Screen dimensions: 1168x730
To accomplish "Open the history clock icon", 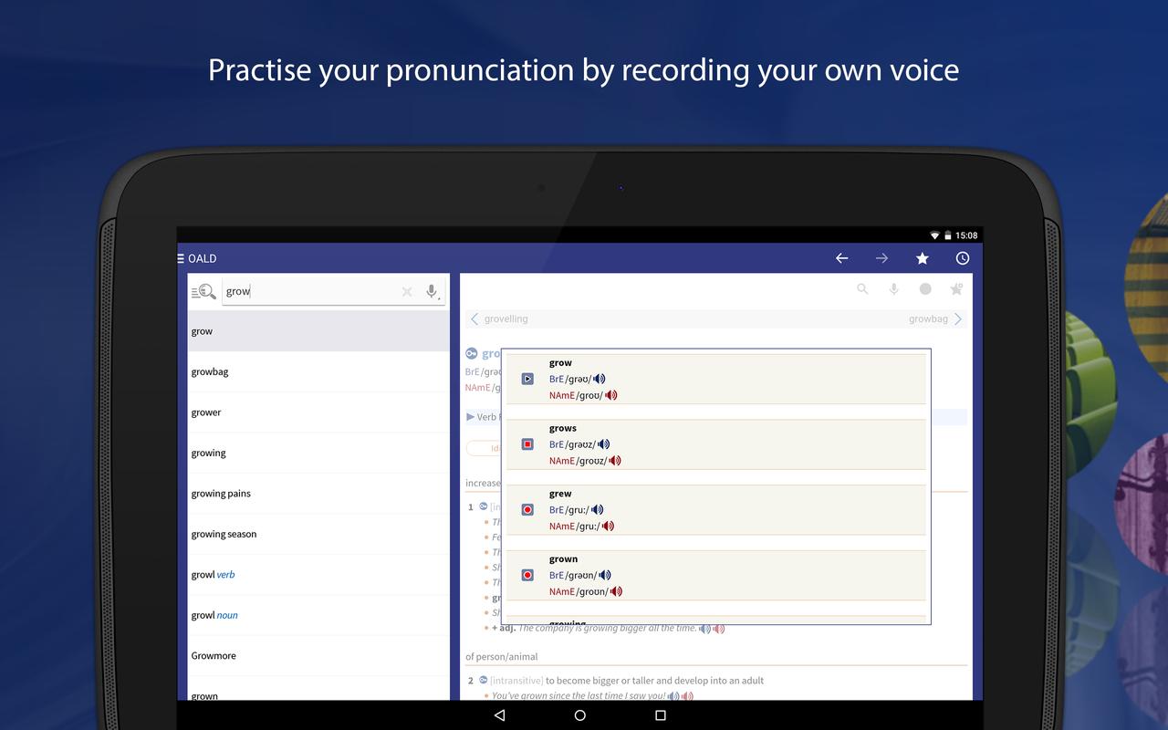I will 963,258.
